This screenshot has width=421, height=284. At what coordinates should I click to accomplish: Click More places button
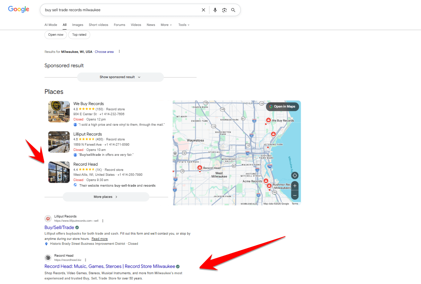[106, 197]
